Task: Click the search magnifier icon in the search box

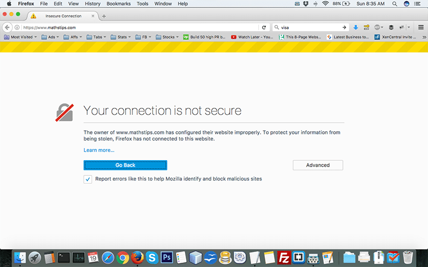Action: pos(277,28)
